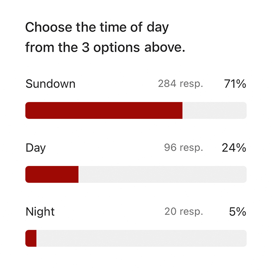Click the small red segment of Night bar
The height and width of the screenshot is (272, 272).
click(31, 238)
